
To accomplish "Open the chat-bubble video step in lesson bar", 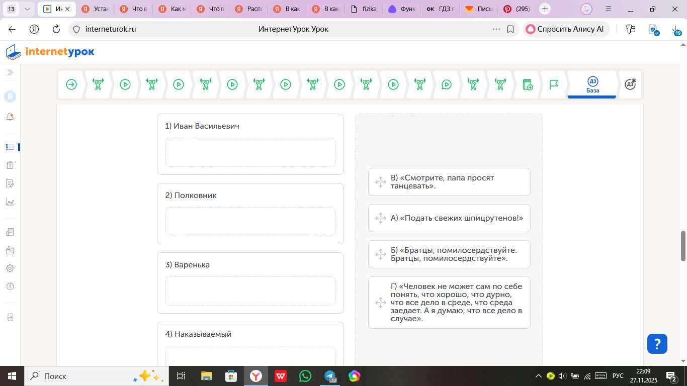I will point(447,84).
